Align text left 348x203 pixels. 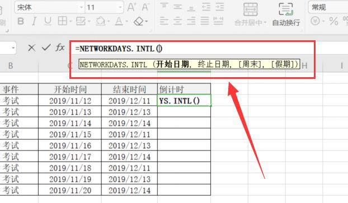click(x=164, y=21)
